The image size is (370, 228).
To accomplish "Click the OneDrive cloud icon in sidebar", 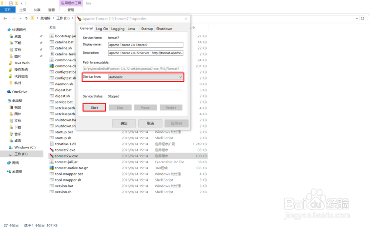I will pos(9,92).
